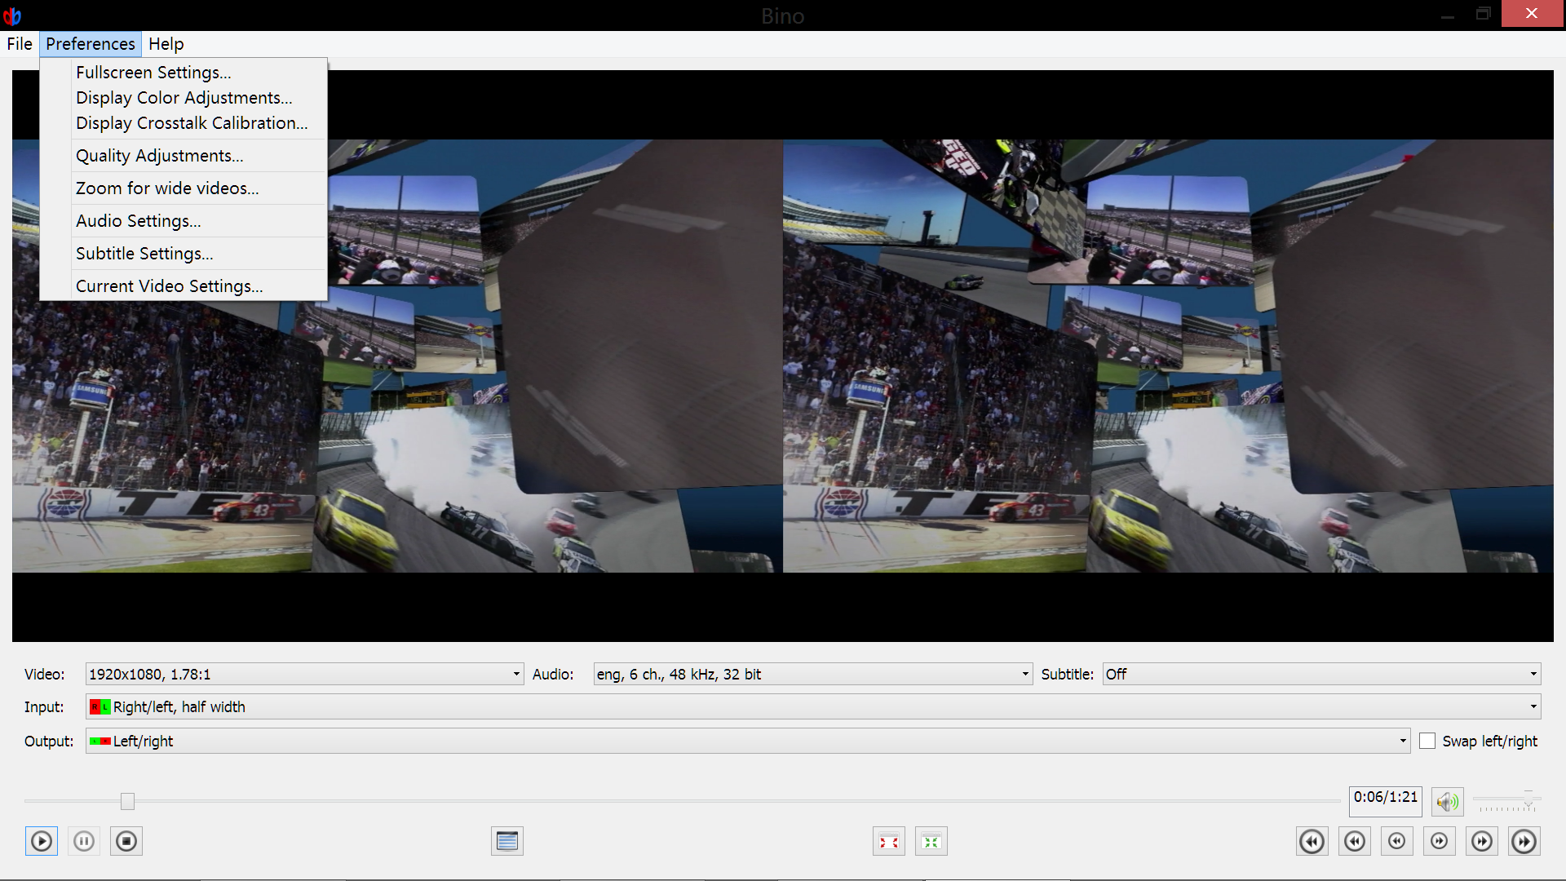1566x881 pixels.
Task: Open the Help menu
Action: (166, 44)
